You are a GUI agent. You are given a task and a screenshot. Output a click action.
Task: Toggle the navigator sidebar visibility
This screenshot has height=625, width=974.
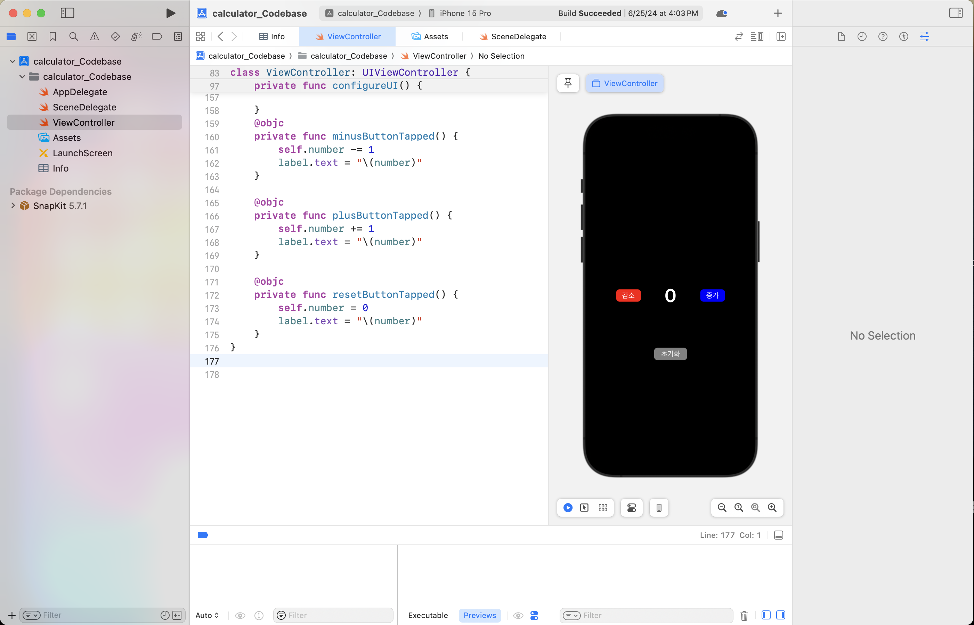pos(67,13)
